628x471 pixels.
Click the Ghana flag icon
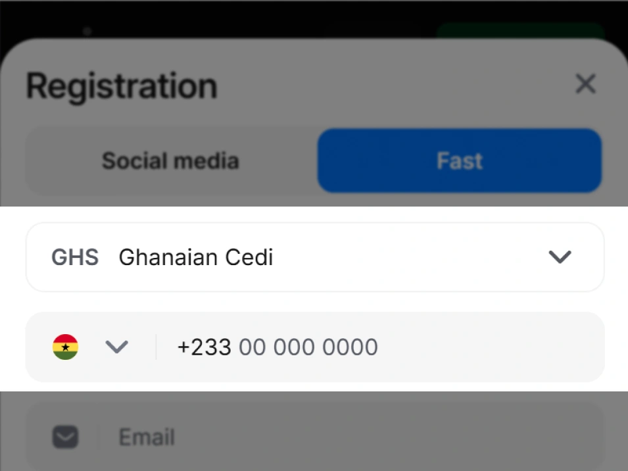tap(66, 347)
